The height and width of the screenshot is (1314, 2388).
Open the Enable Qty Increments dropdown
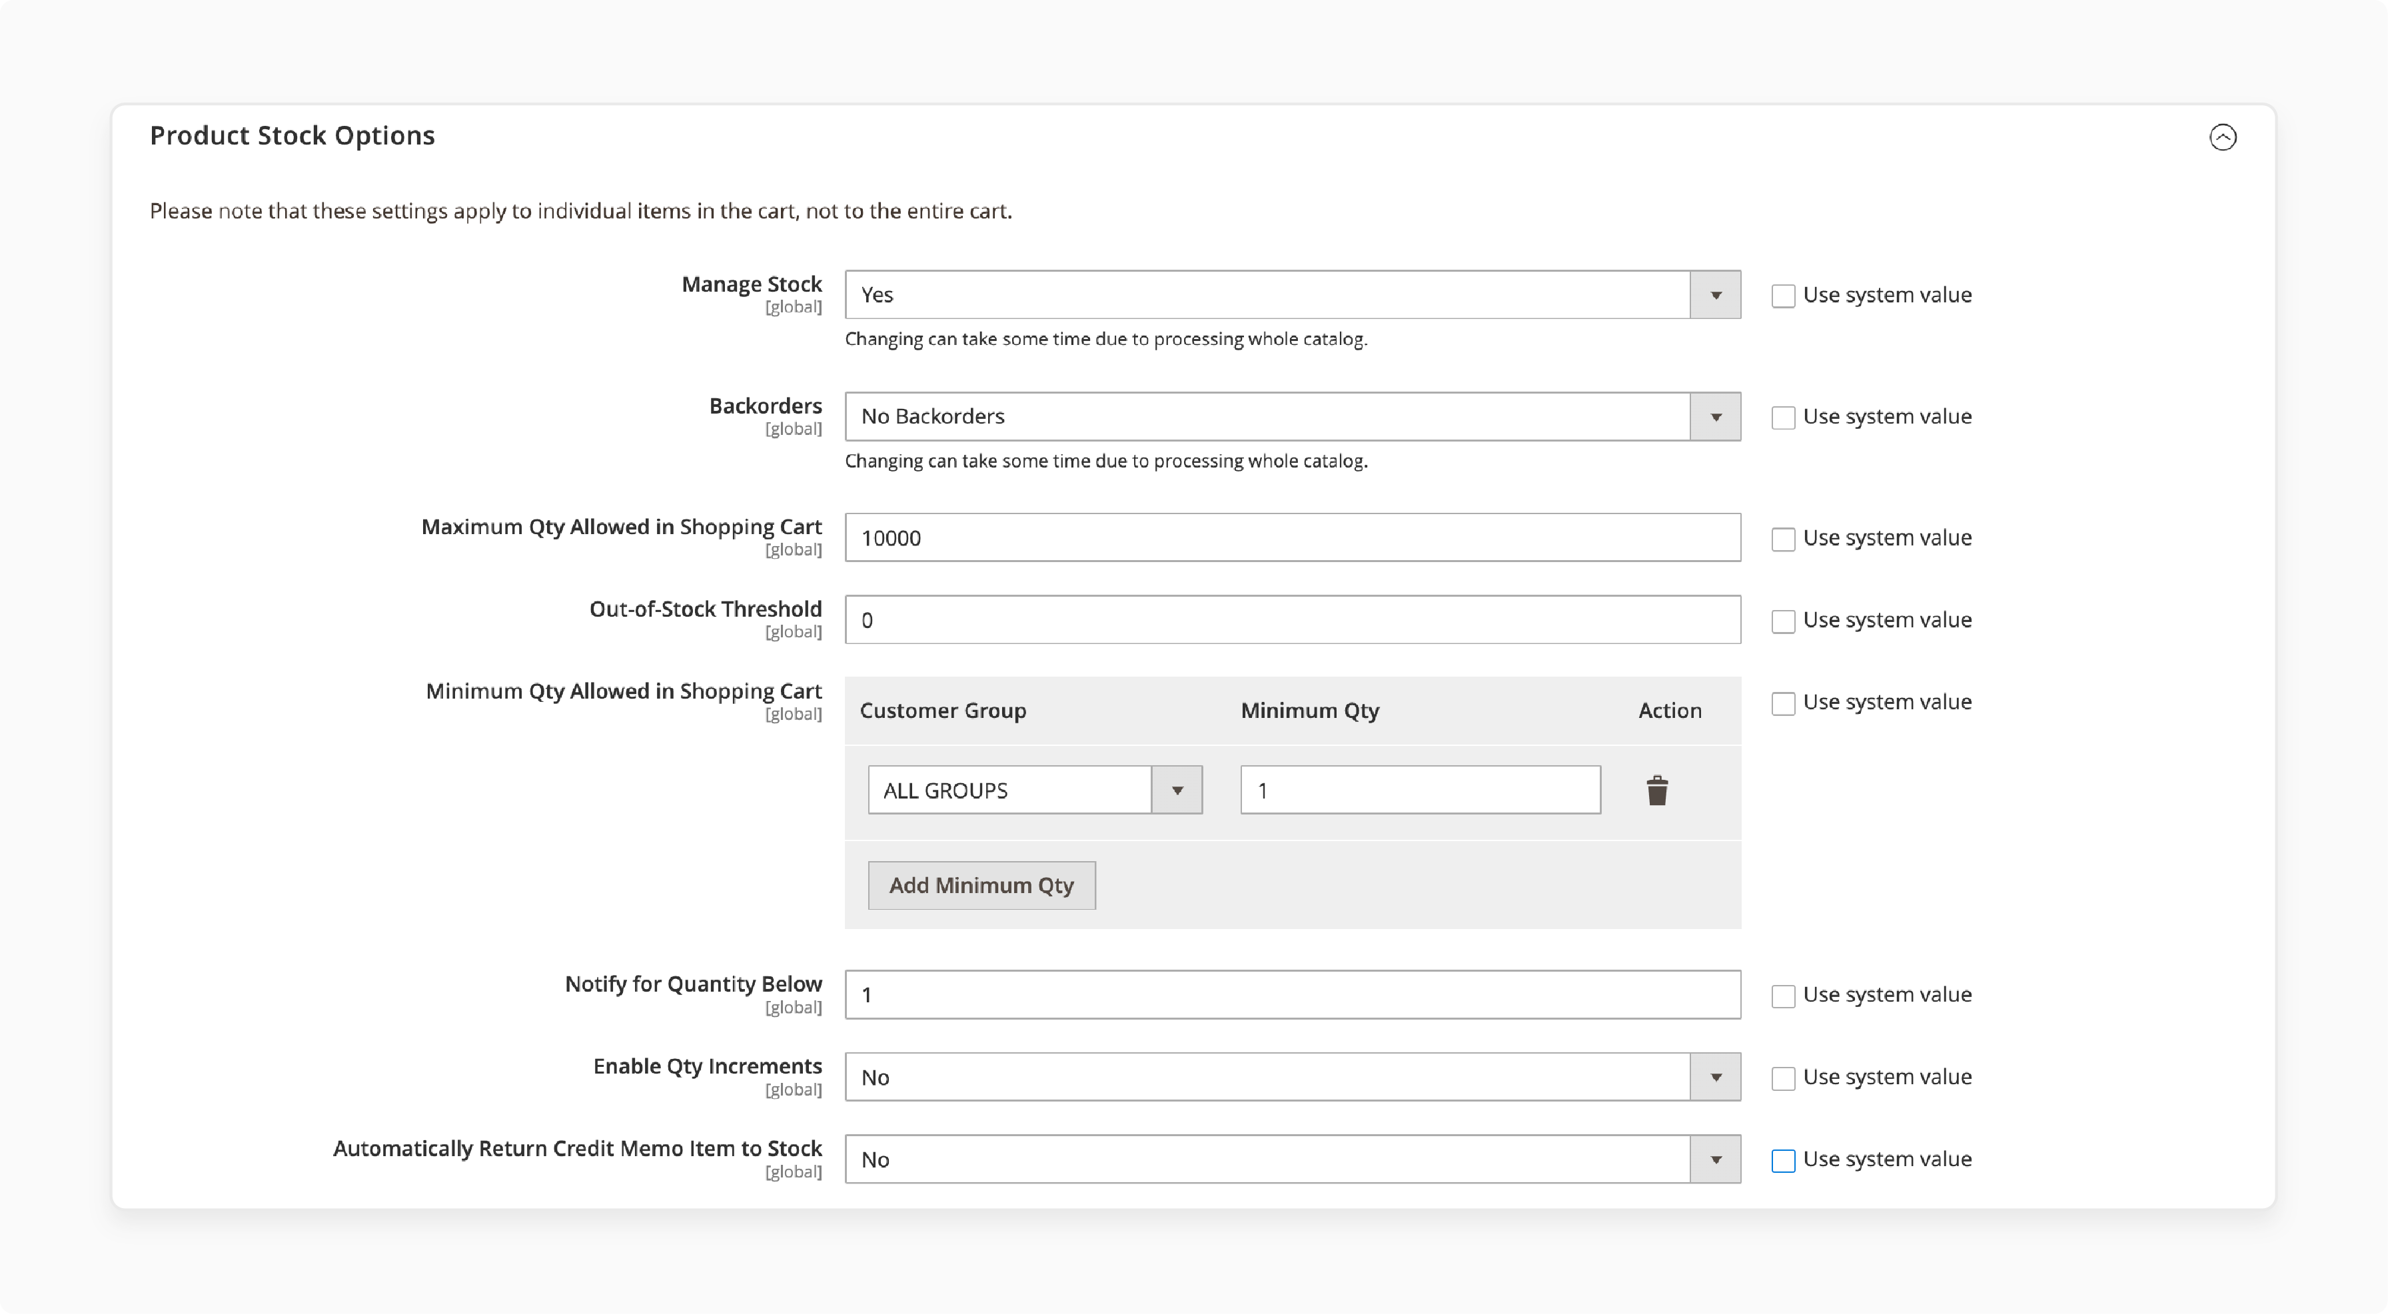(x=1292, y=1077)
